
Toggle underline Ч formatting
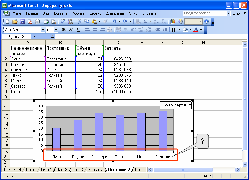pos(78,30)
